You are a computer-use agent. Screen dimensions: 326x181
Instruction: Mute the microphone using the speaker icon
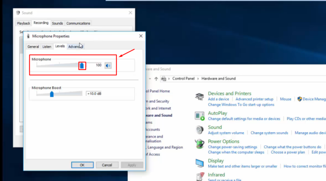tap(108, 65)
